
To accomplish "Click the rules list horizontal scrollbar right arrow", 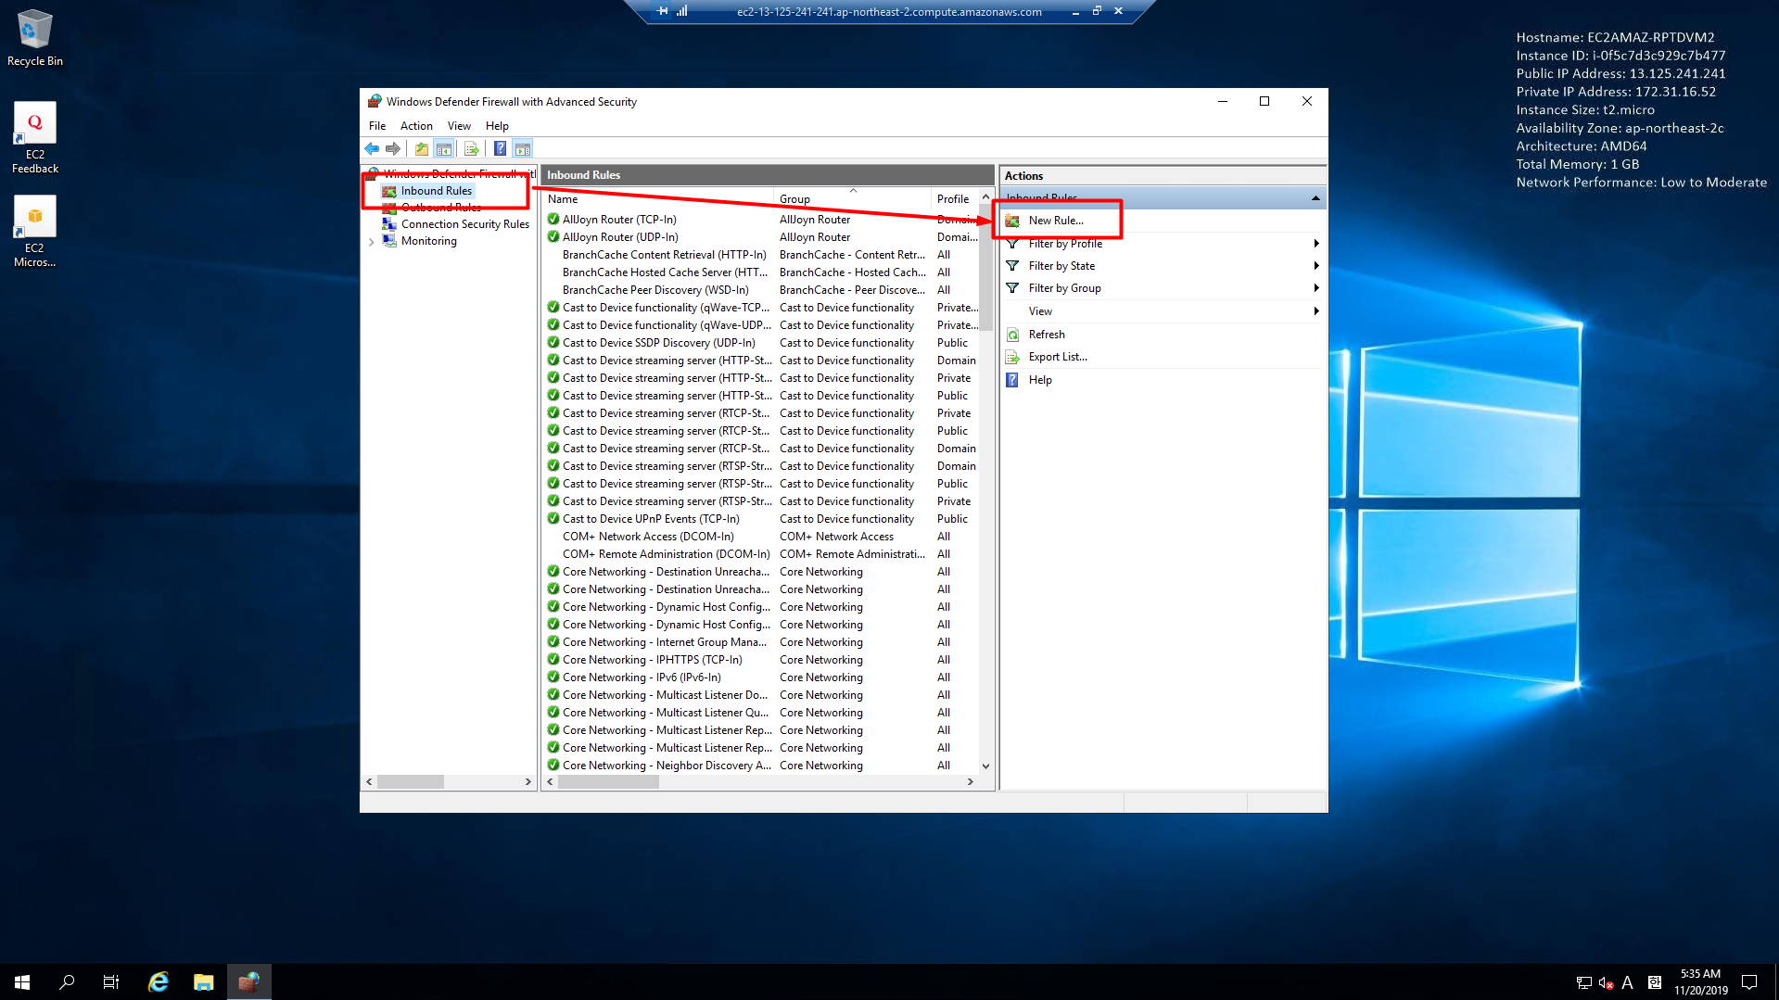I will (x=971, y=782).
